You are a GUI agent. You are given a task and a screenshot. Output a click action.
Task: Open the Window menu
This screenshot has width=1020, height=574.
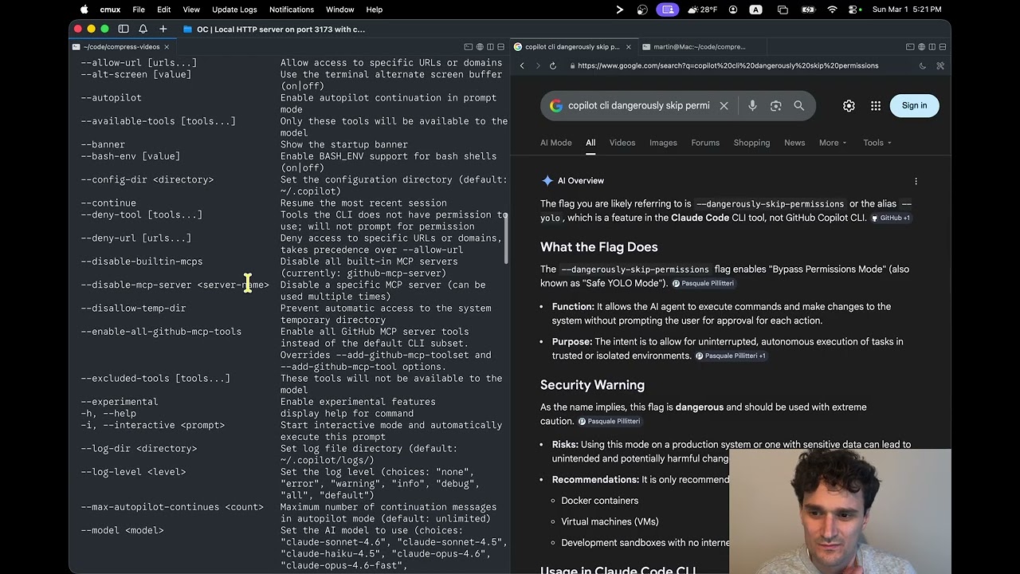tap(340, 10)
